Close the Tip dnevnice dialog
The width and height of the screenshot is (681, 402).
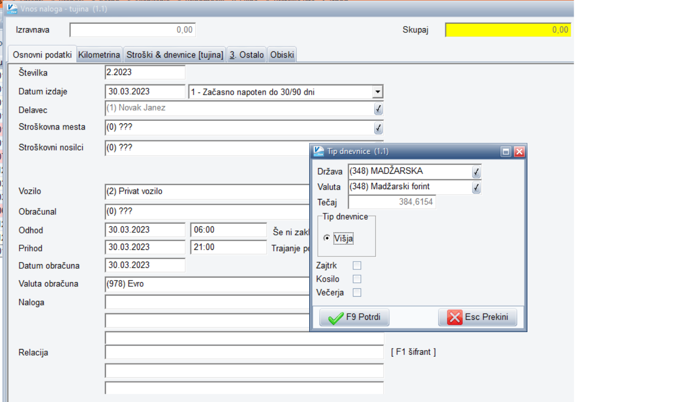tap(519, 152)
